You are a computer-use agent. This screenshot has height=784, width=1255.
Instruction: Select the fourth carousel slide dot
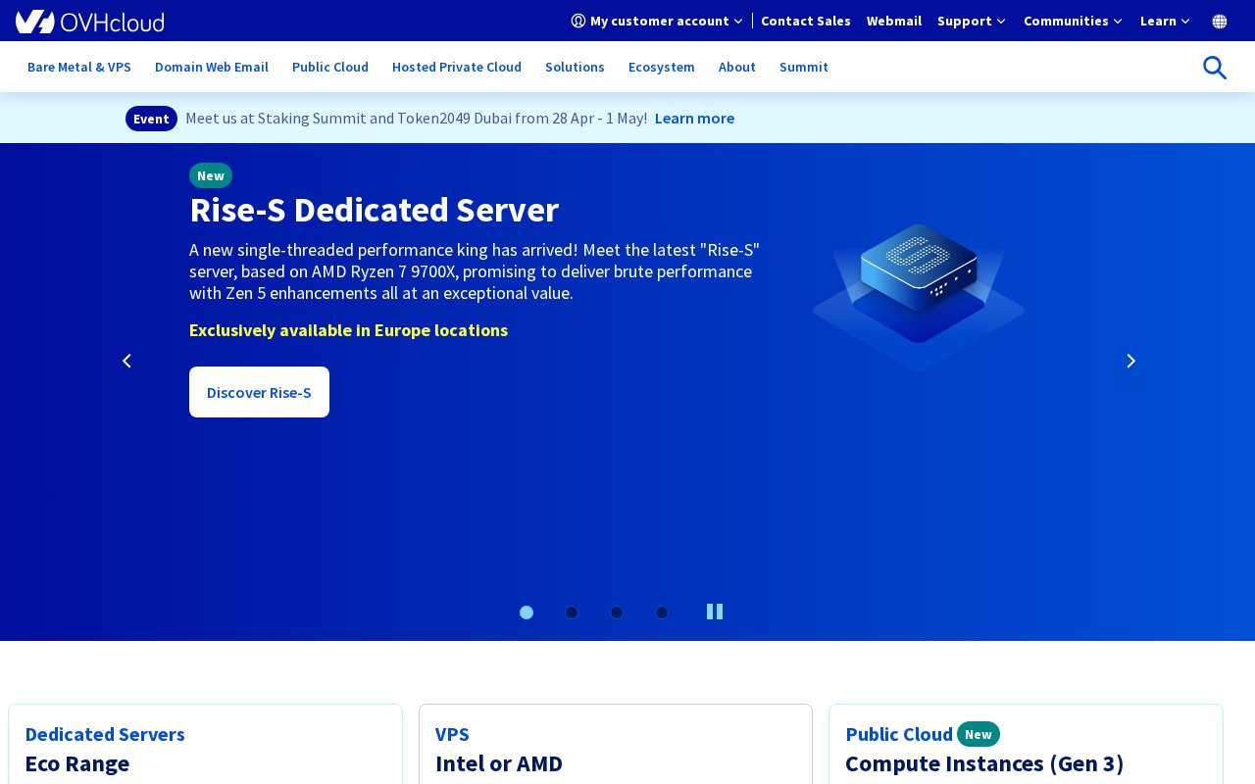[x=662, y=612]
